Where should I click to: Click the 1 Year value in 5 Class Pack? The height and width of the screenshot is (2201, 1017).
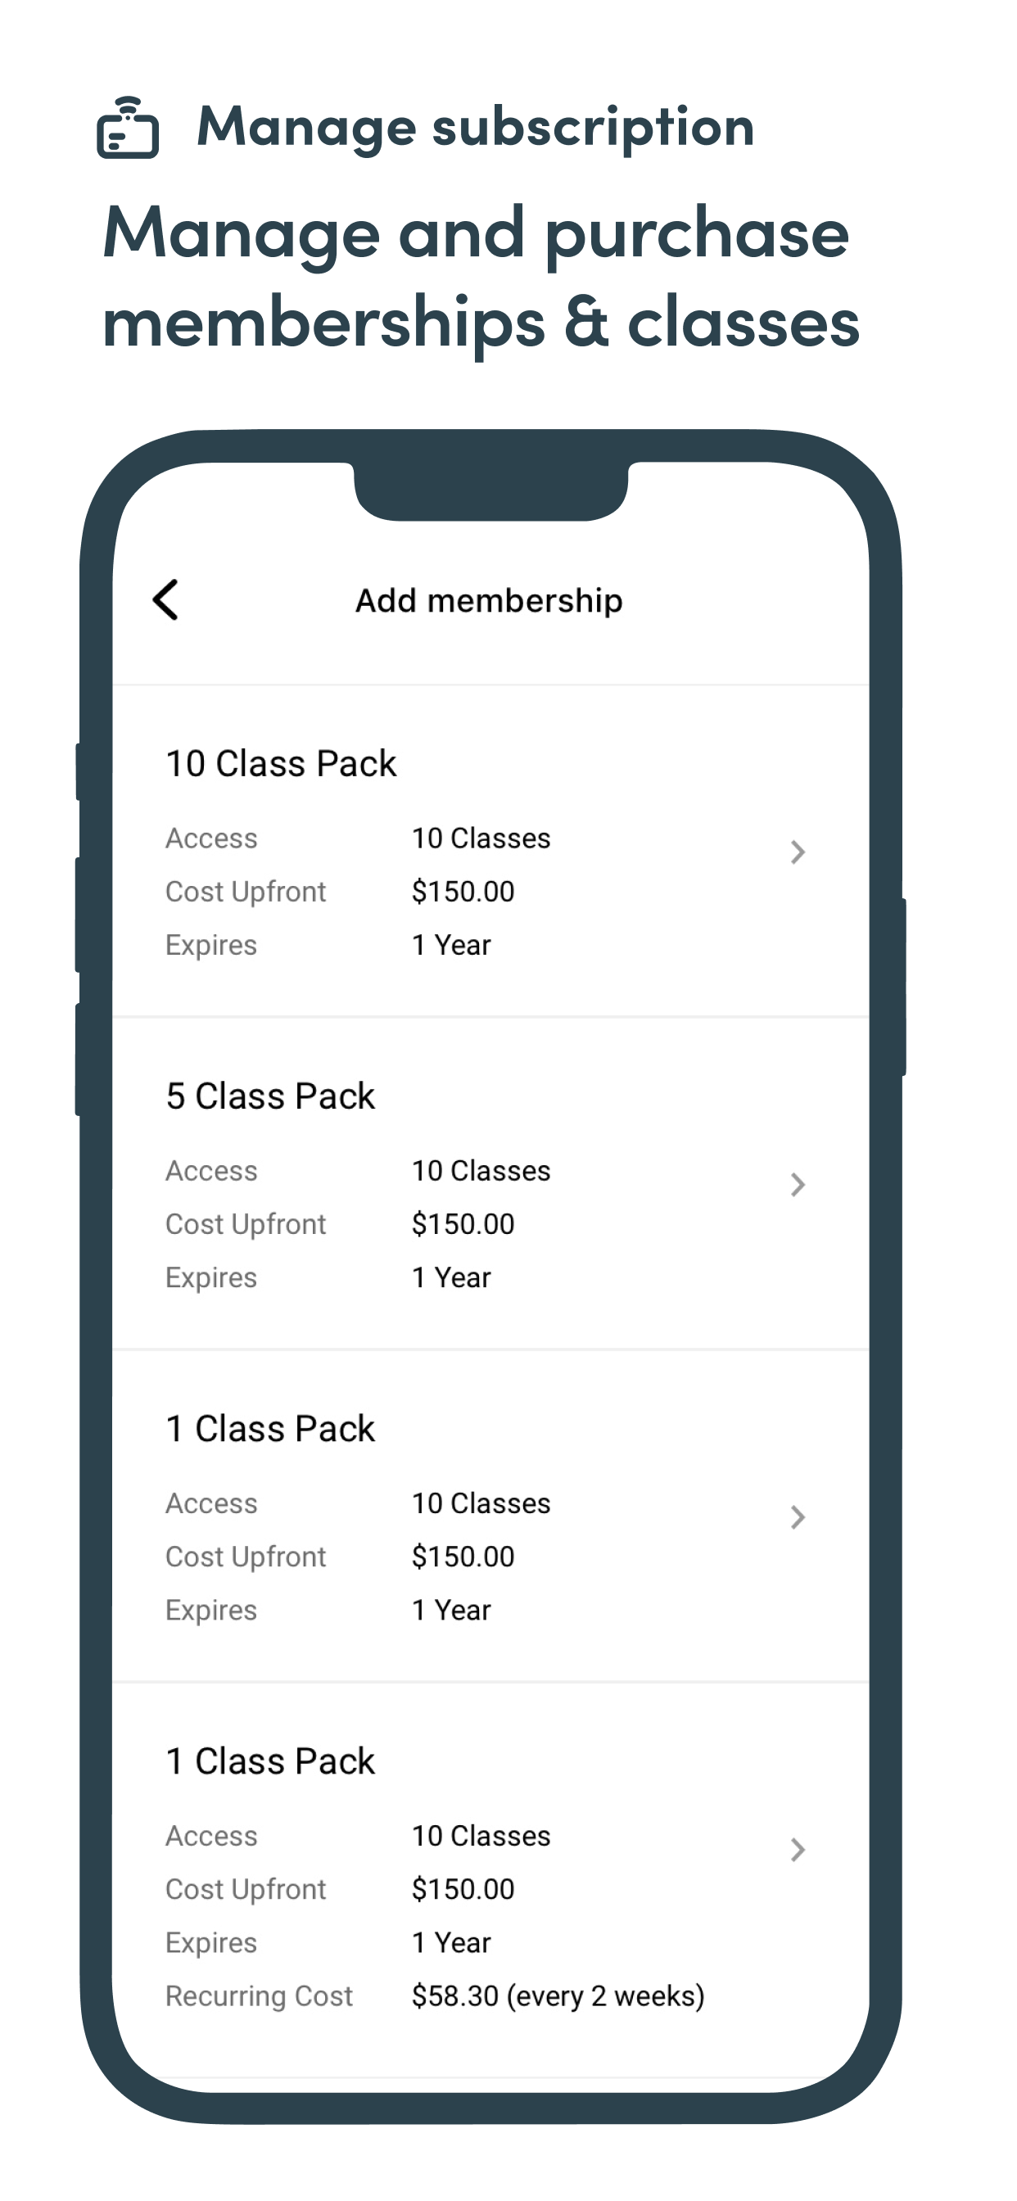click(451, 1277)
